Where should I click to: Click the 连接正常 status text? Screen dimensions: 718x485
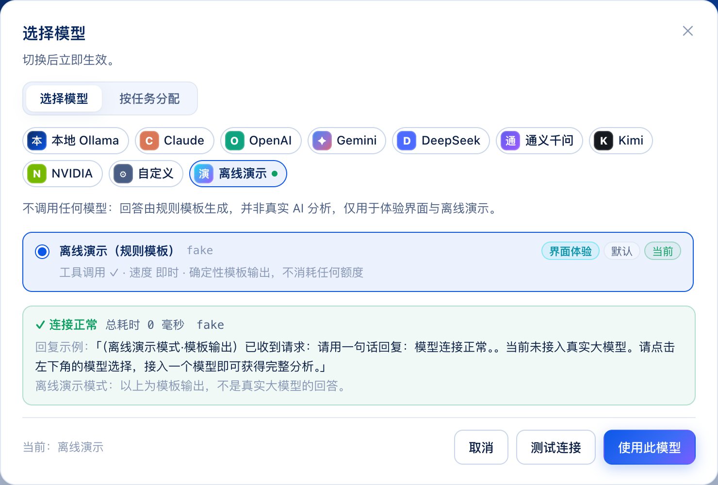(73, 324)
